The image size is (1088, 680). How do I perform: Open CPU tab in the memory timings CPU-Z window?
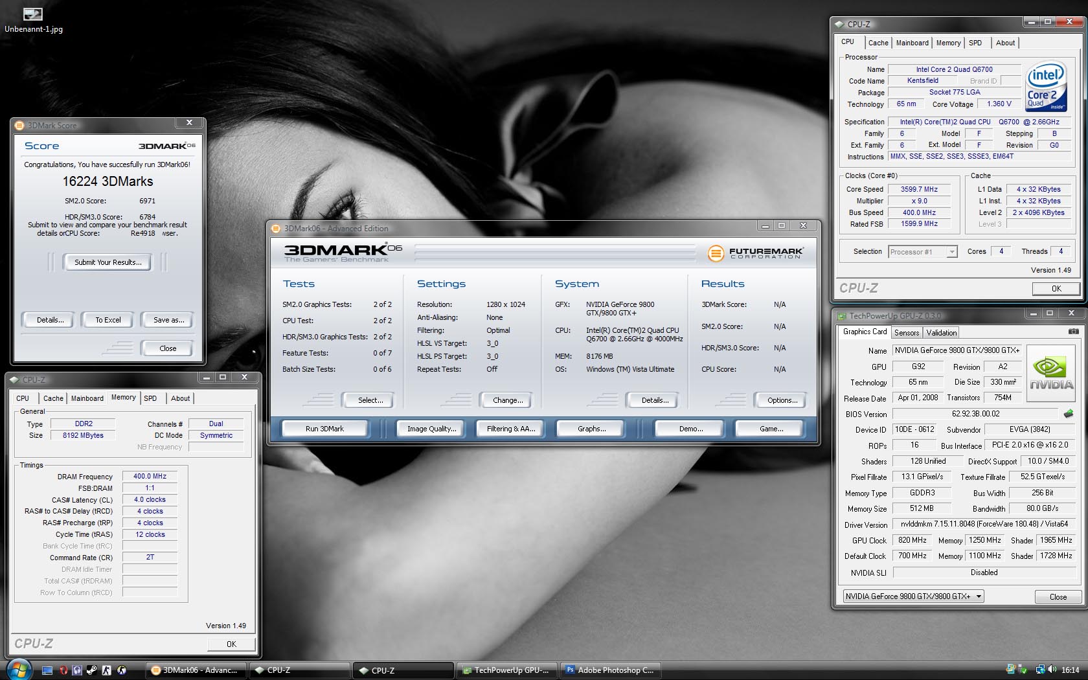23,398
